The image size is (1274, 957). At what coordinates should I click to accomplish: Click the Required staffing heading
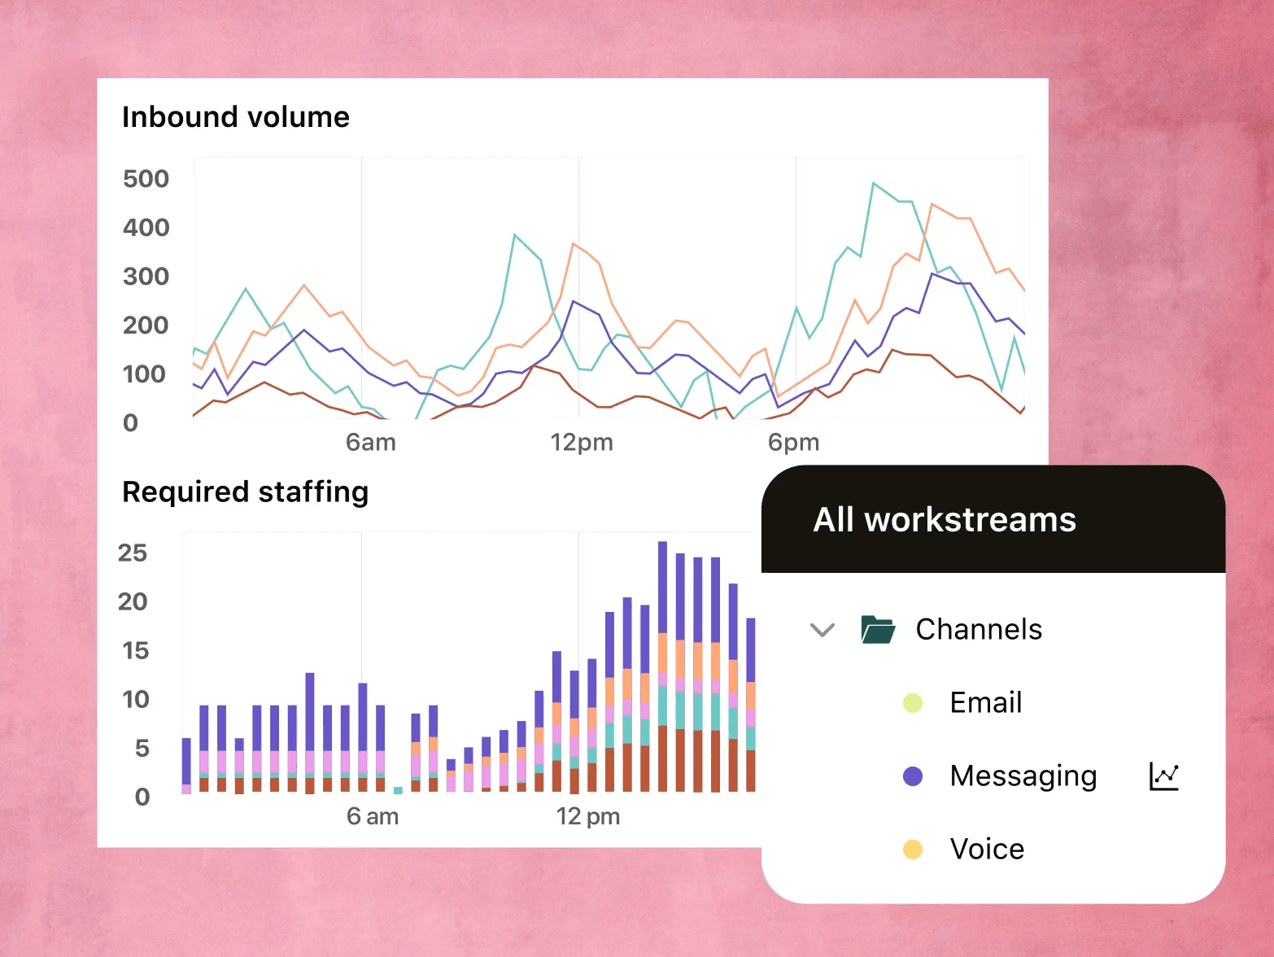point(245,492)
